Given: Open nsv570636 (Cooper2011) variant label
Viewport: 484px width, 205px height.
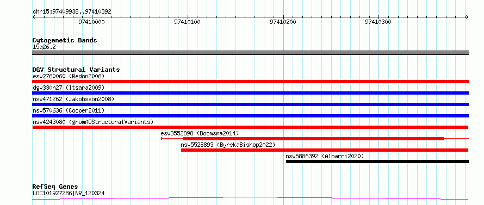Looking at the screenshot, I should [69, 110].
